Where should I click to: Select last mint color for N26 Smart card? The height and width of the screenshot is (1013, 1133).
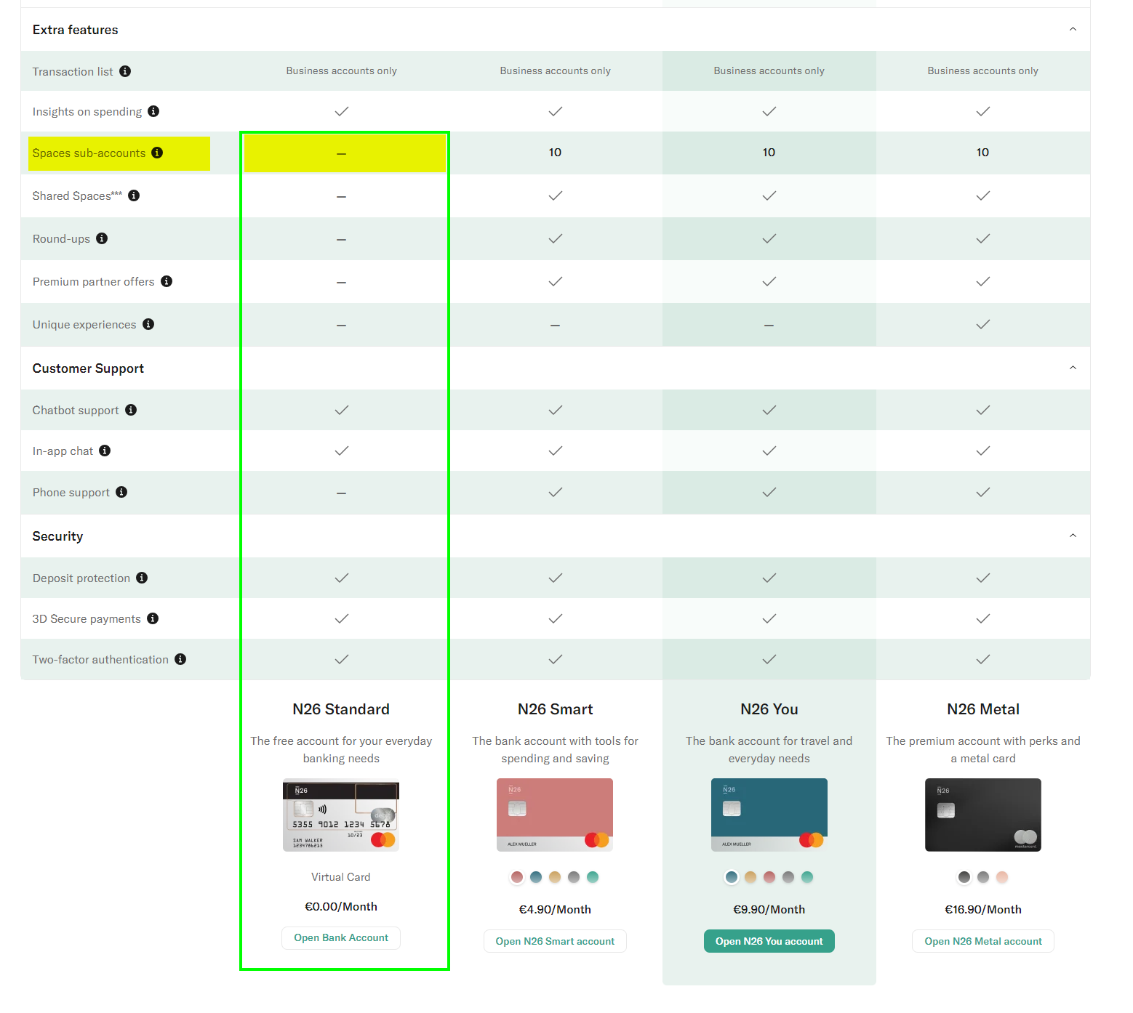point(593,877)
